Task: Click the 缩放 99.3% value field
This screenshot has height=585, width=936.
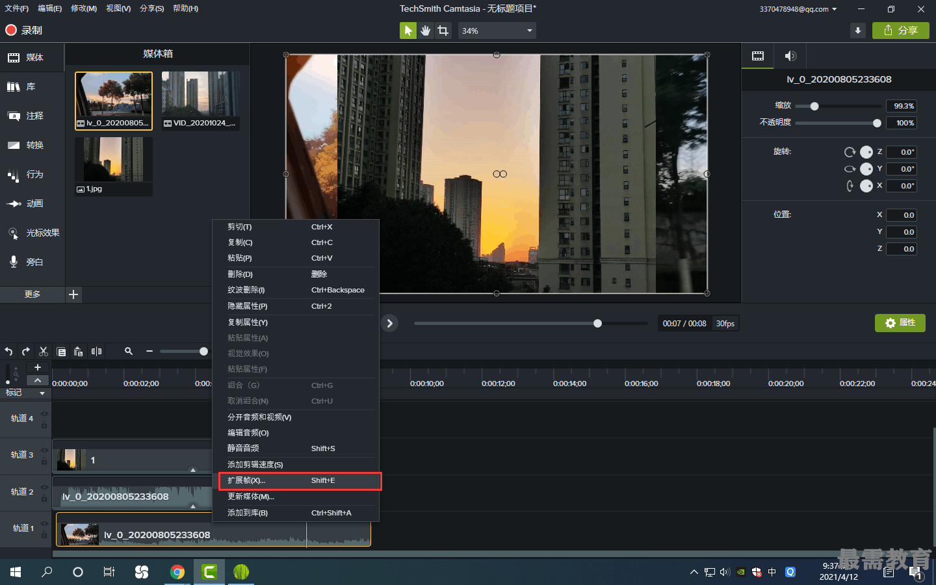Action: (902, 106)
